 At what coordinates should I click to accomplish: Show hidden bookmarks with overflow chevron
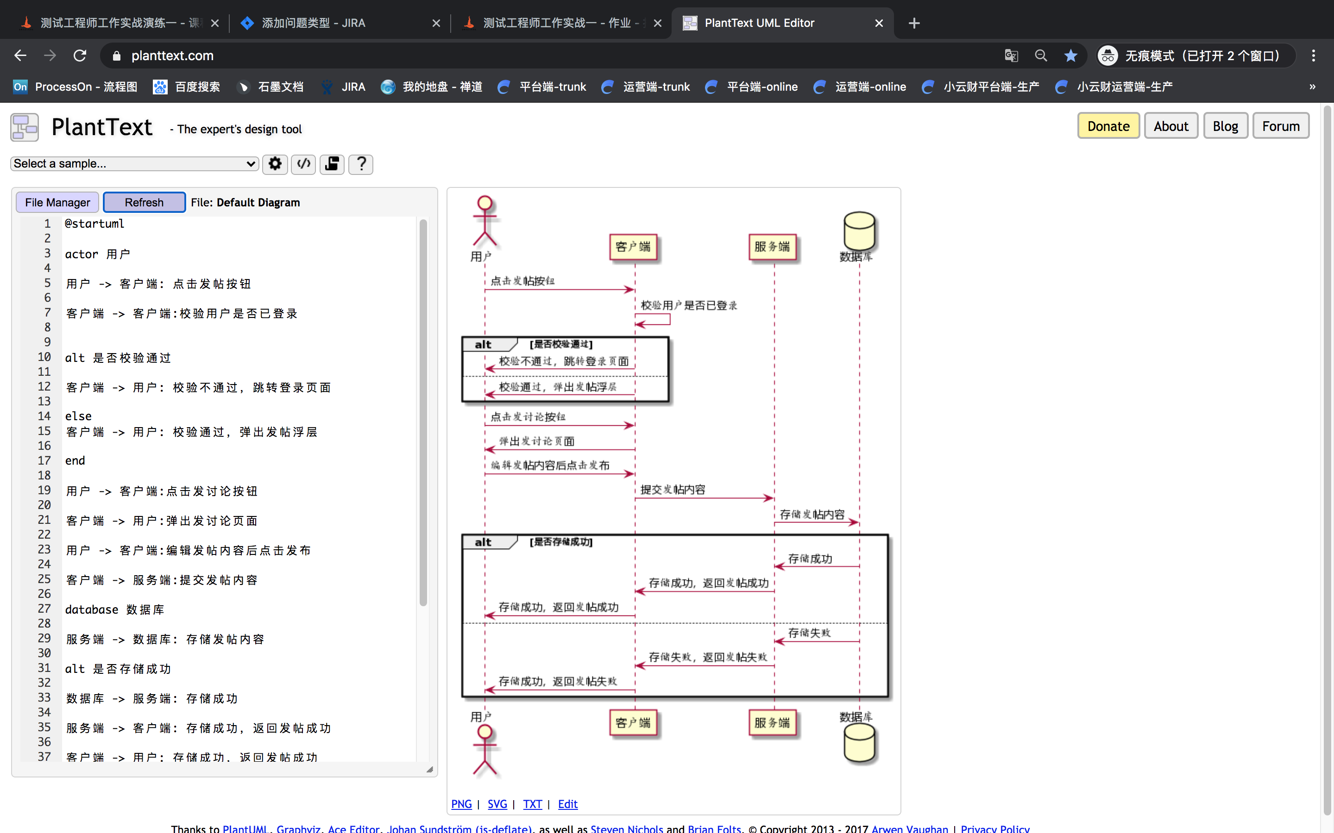tap(1313, 87)
